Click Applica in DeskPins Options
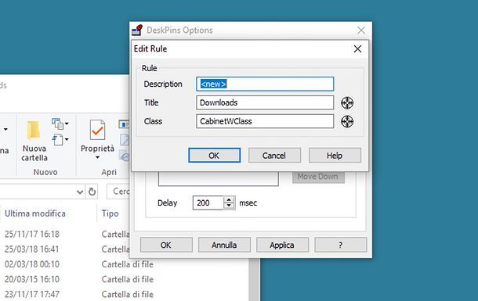The height and width of the screenshot is (301, 478). coord(282,245)
